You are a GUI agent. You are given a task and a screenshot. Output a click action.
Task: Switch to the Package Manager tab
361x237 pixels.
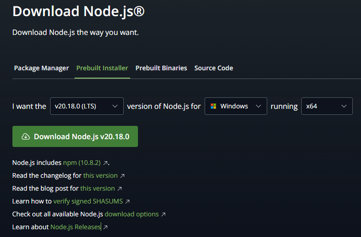click(x=41, y=68)
